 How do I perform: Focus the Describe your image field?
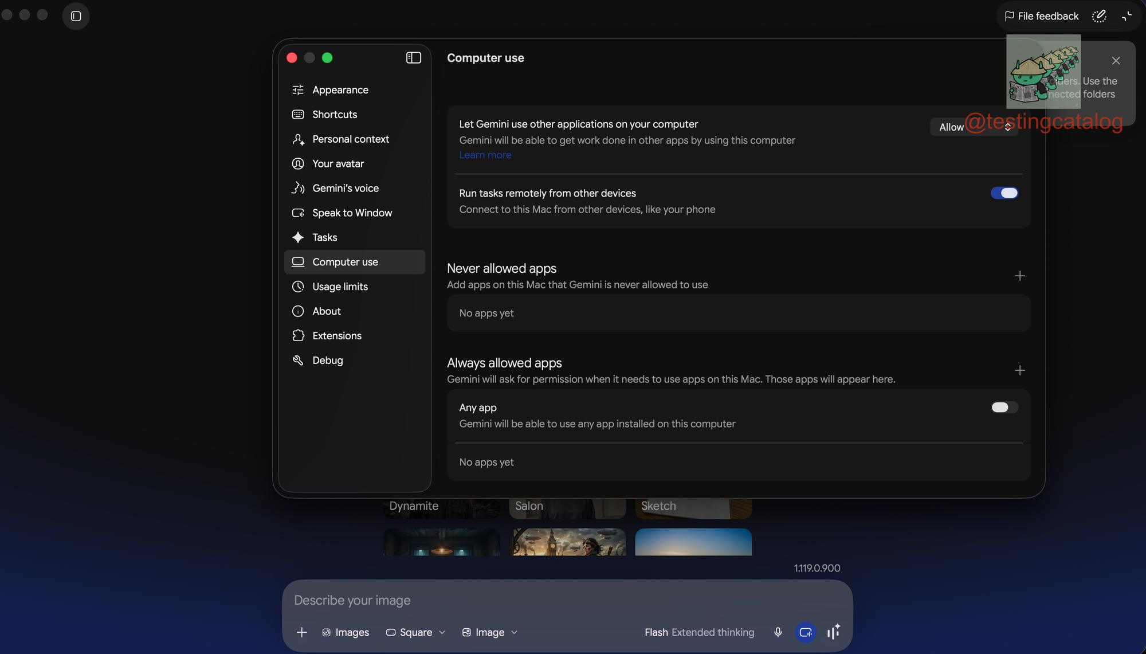click(567, 600)
